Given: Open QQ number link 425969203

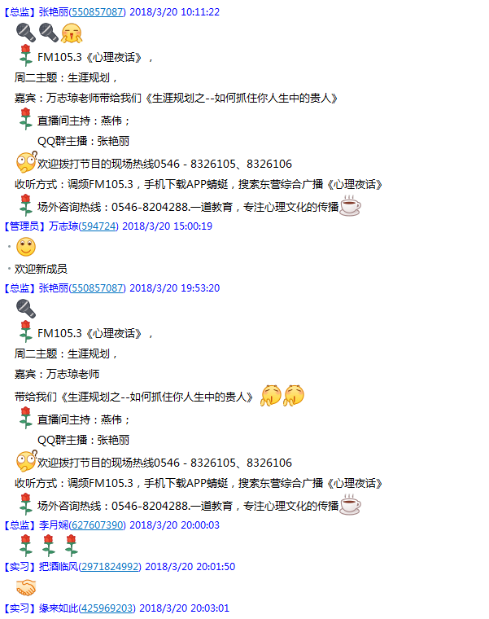Looking at the screenshot, I should pyautogui.click(x=107, y=608).
